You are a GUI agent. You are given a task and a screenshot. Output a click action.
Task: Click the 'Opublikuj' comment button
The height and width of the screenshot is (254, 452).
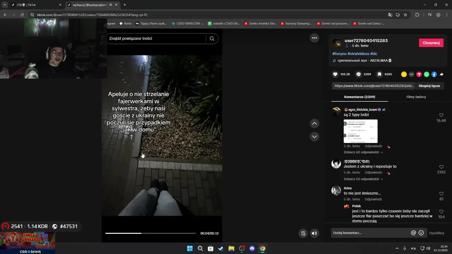[x=436, y=233]
